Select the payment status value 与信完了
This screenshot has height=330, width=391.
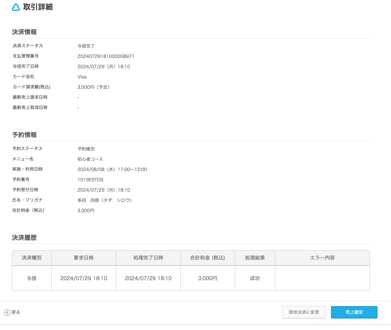coord(86,46)
